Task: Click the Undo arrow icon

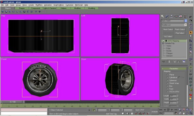Action: 191,17
